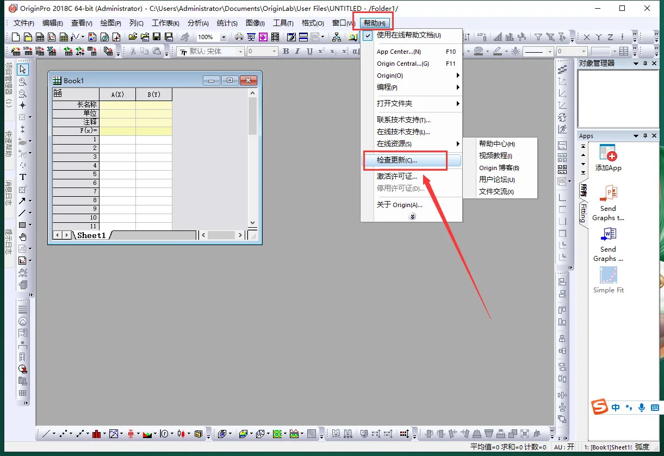Open the 100% zoom level dropdown
The image size is (664, 456).
click(x=224, y=38)
